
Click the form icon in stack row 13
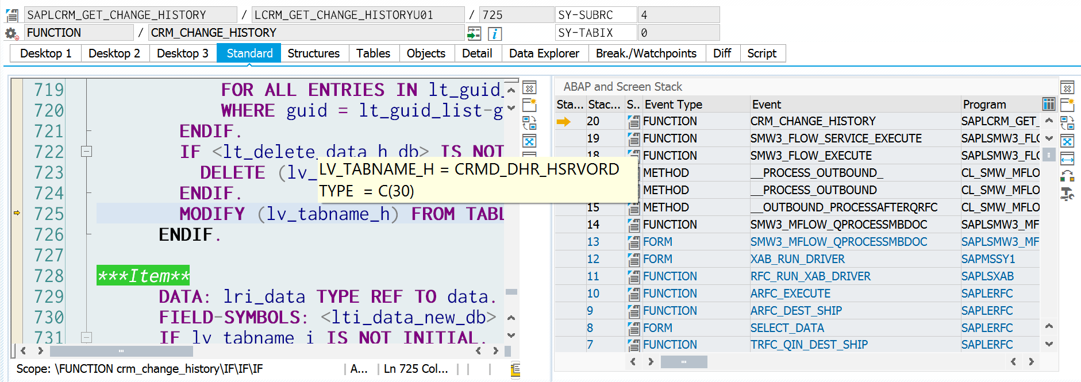pyautogui.click(x=633, y=242)
